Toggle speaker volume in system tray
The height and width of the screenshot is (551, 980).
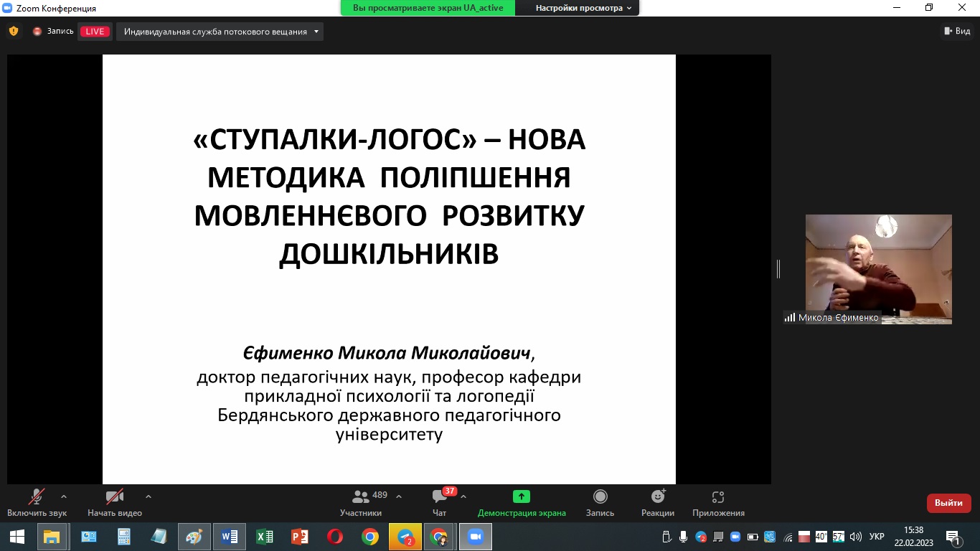coord(854,536)
